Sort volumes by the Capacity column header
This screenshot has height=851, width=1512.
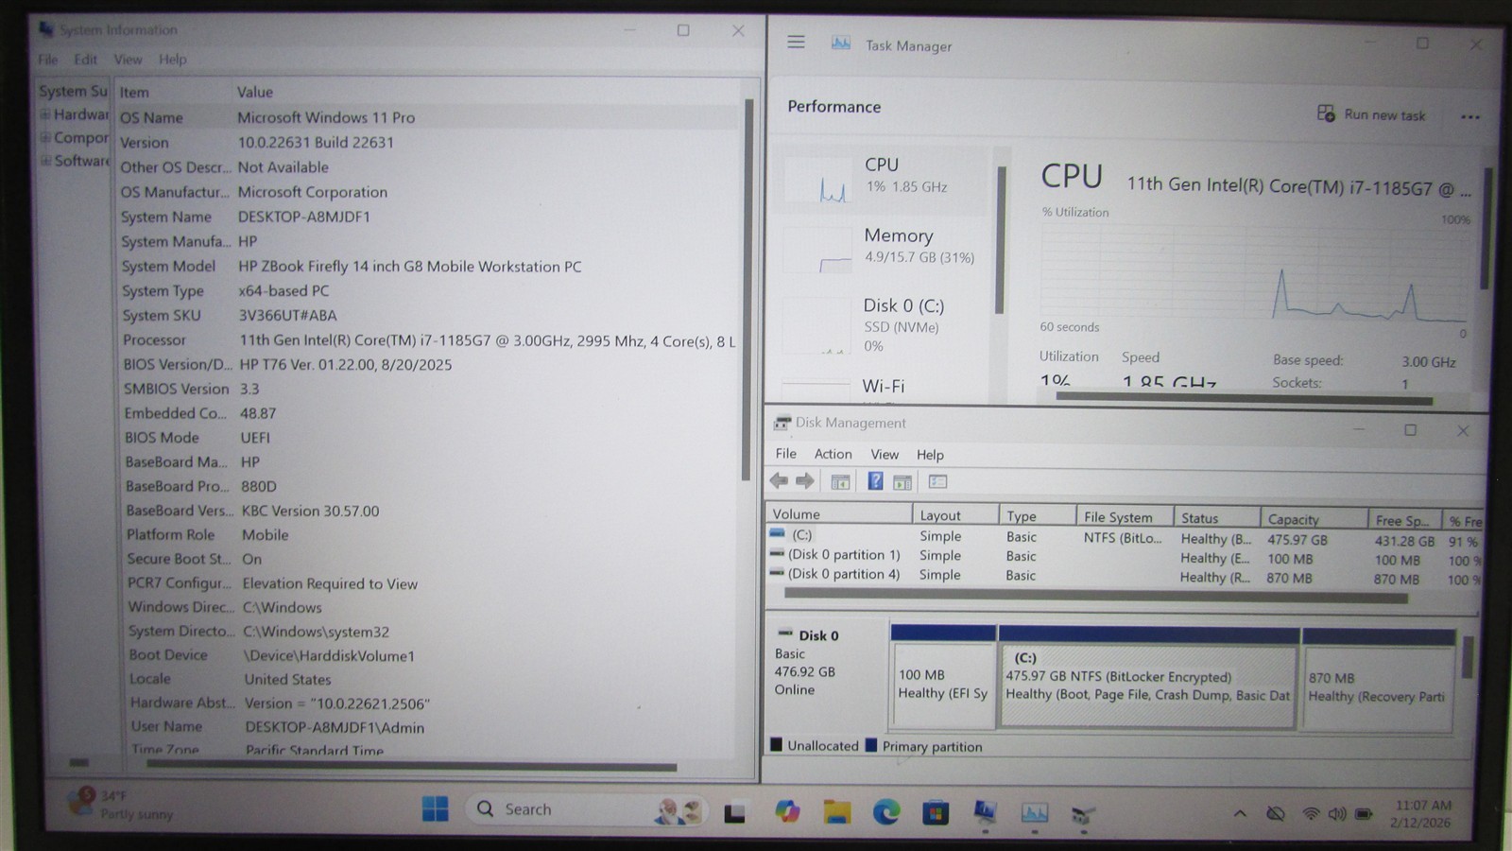(1314, 519)
